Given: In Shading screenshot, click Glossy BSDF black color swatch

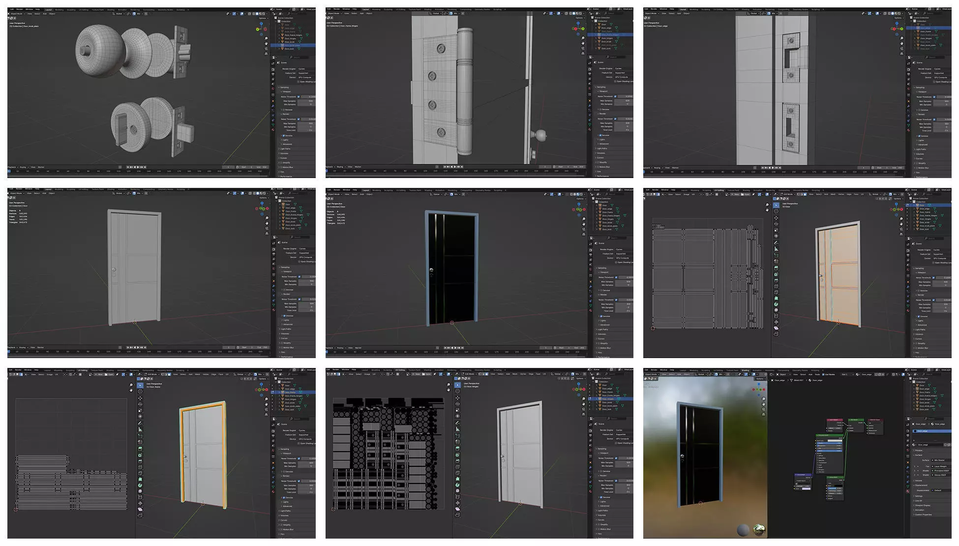Looking at the screenshot, I should [839, 486].
